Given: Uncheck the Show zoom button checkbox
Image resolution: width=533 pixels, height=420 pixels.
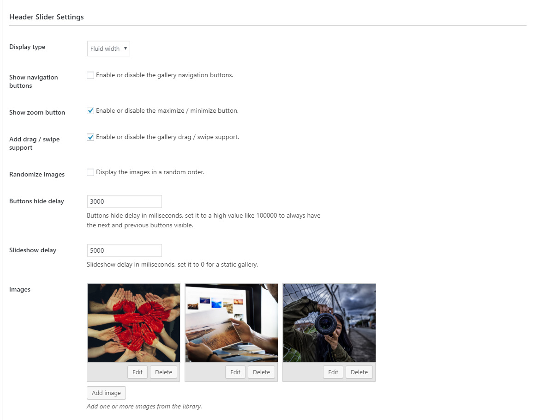Looking at the screenshot, I should [x=90, y=110].
